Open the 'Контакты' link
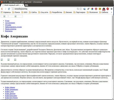114x100 pixels. (9, 31)
